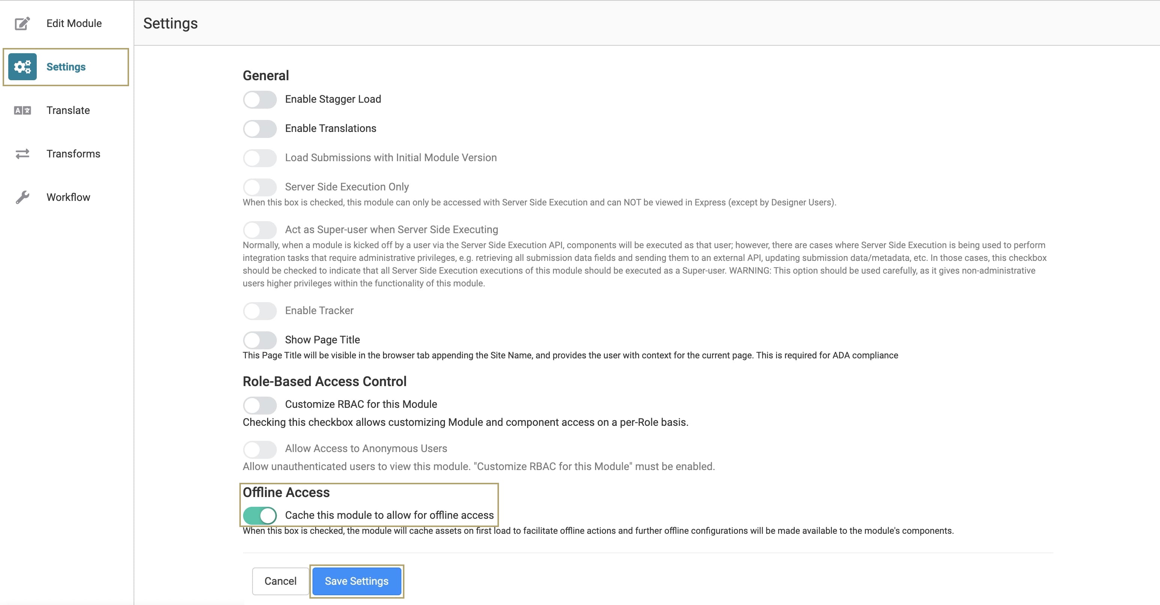This screenshot has width=1160, height=605.
Task: Click the 'Settings' page title
Action: pos(170,23)
